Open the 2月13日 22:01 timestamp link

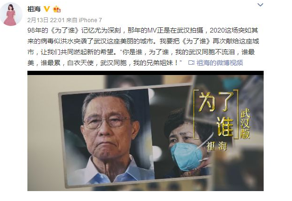tap(46, 20)
